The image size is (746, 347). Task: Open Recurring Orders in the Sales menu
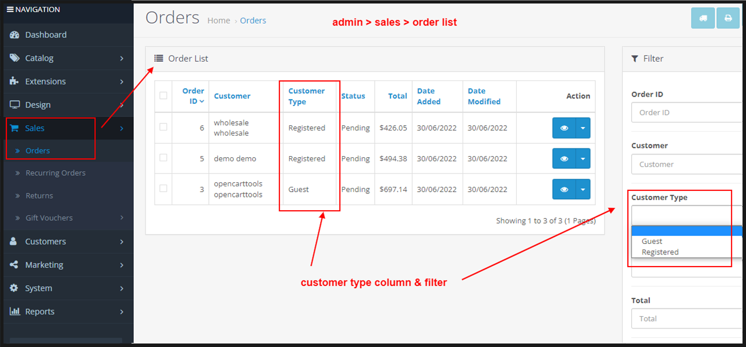(x=55, y=173)
